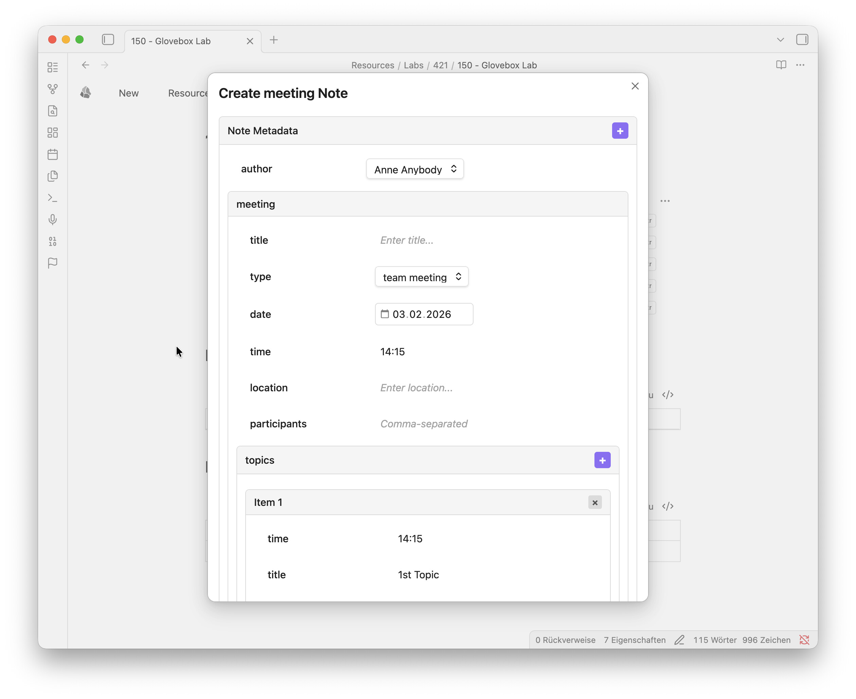Switch to reading view book icon
This screenshot has width=856, height=699.
point(781,65)
